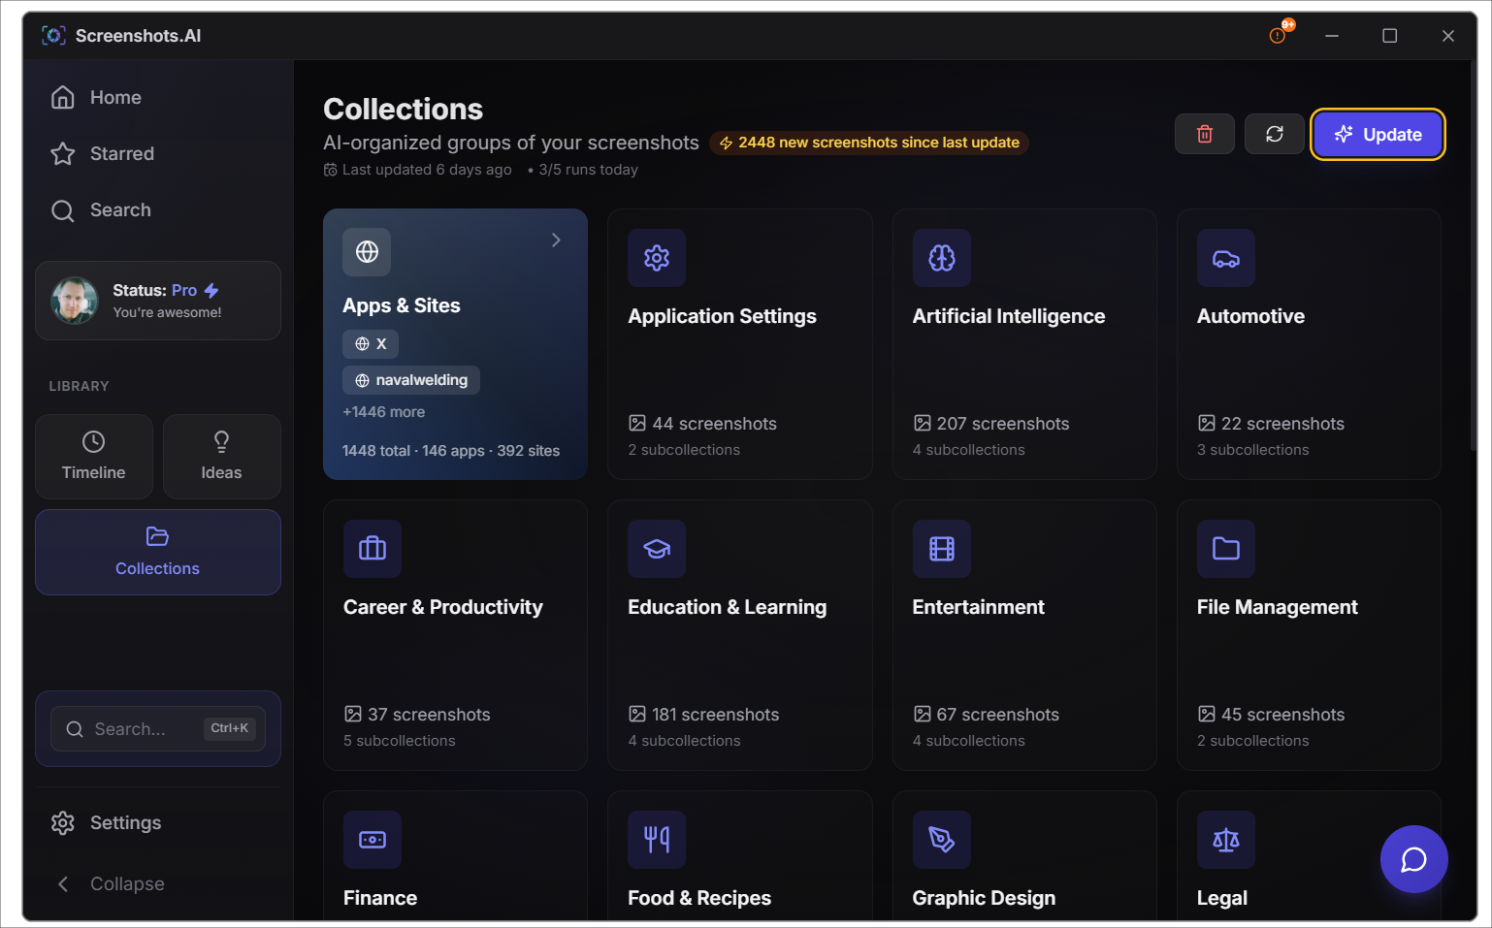Click the delete collections trash icon
The height and width of the screenshot is (928, 1492).
pos(1204,134)
